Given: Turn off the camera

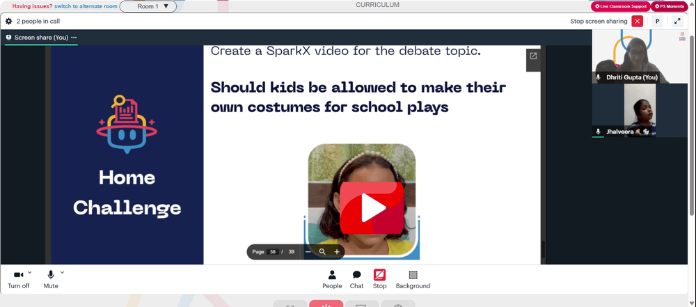Looking at the screenshot, I should coord(19,279).
